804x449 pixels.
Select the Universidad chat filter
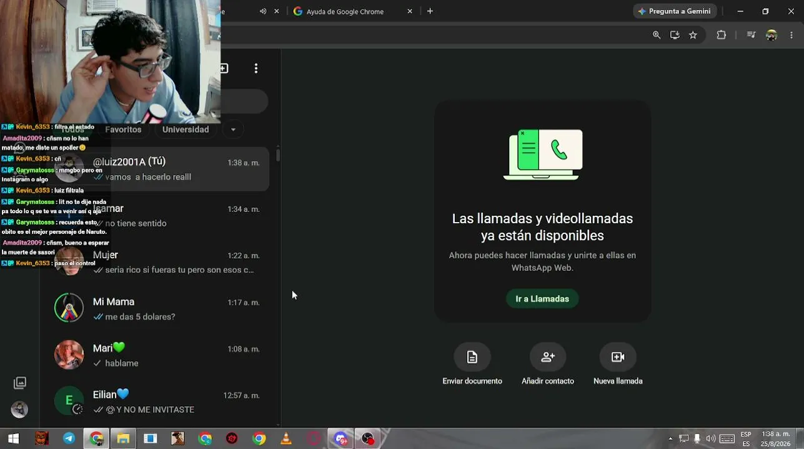coord(186,130)
